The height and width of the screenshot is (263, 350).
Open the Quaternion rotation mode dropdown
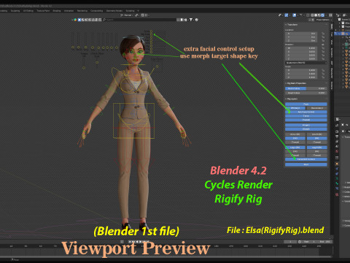306,63
